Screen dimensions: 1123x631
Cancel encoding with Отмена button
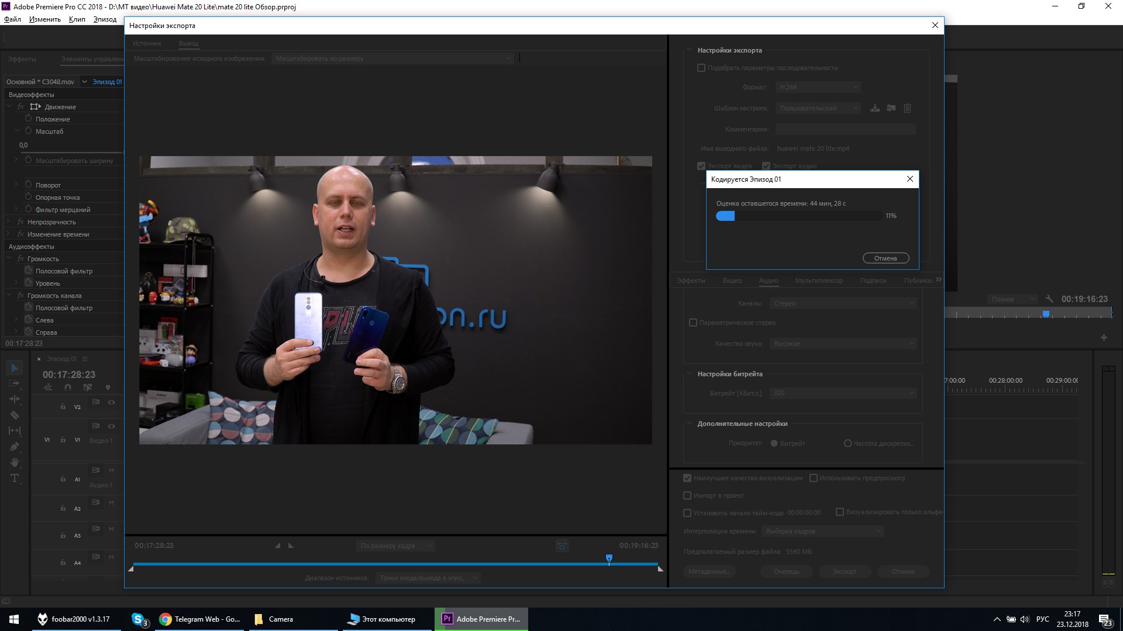[886, 258]
